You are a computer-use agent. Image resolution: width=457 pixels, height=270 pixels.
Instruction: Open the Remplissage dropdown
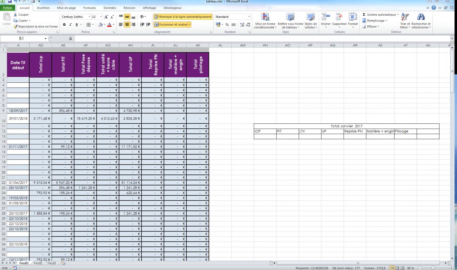click(375, 20)
